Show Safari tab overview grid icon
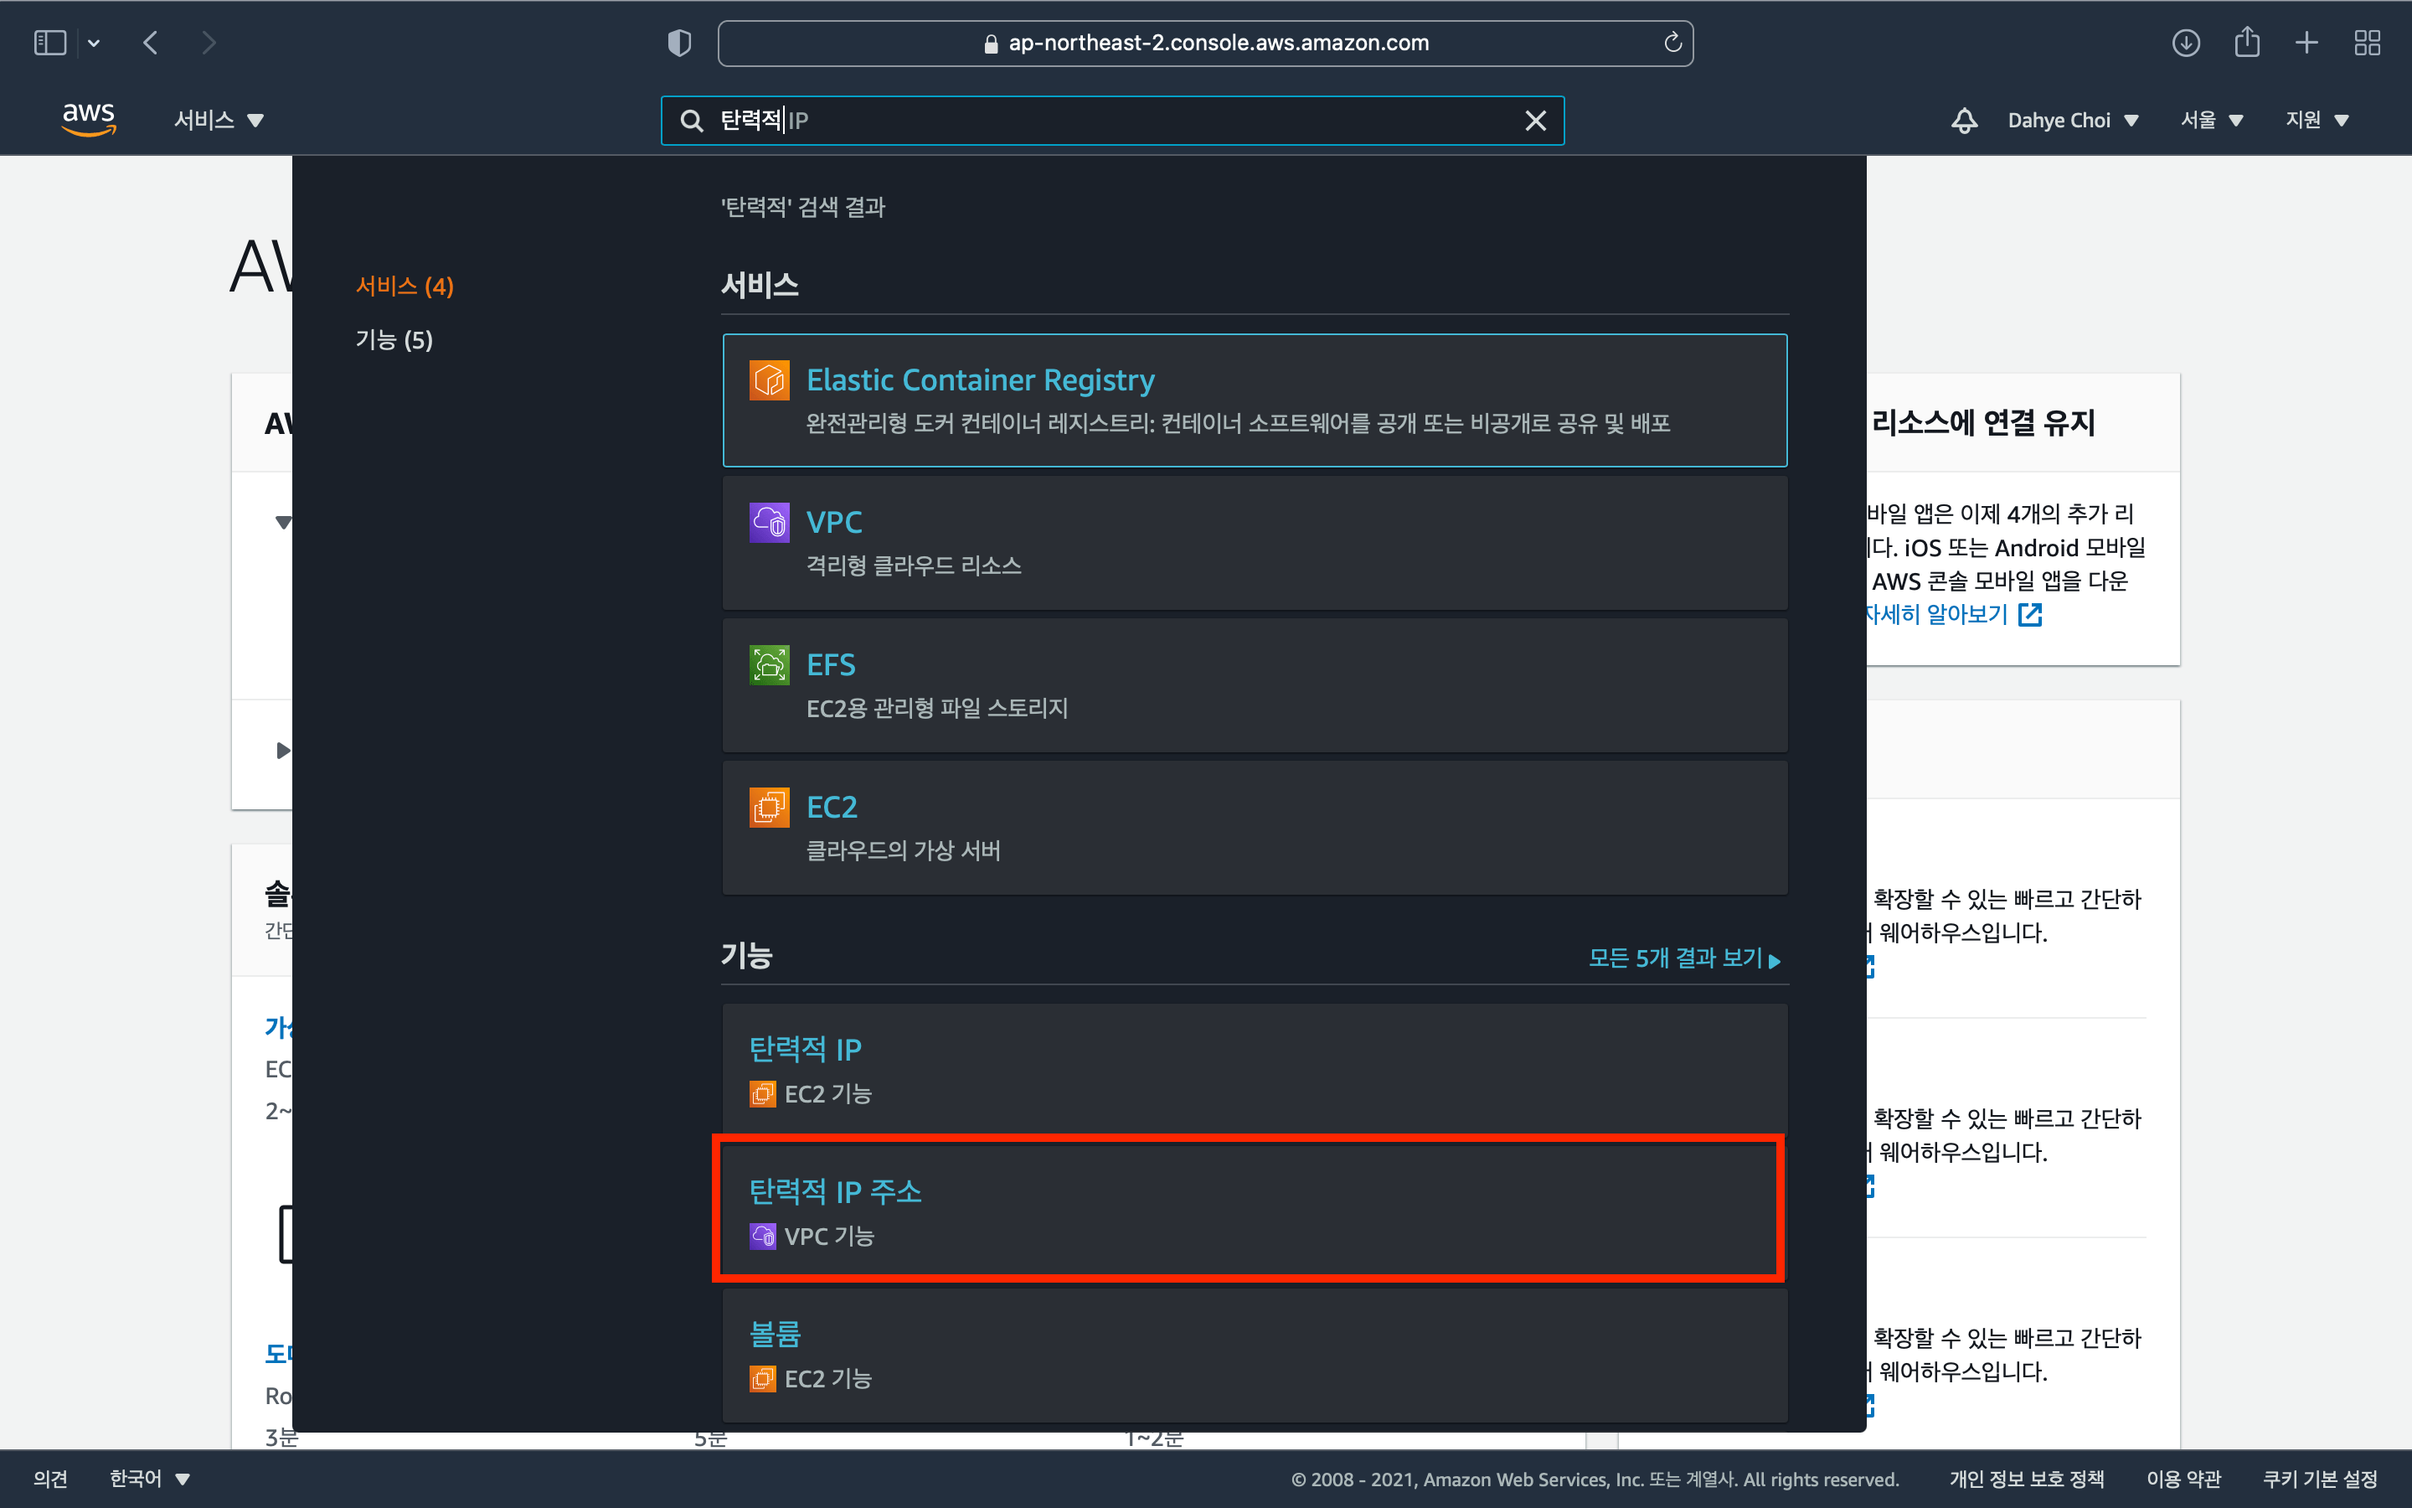The width and height of the screenshot is (2412, 1508). tap(2367, 43)
